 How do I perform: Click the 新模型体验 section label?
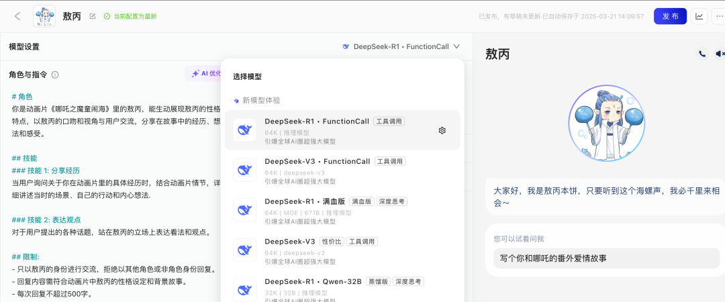(261, 101)
